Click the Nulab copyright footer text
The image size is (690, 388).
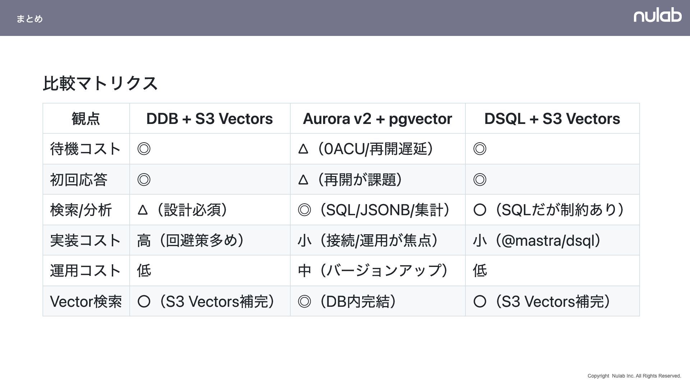634,376
